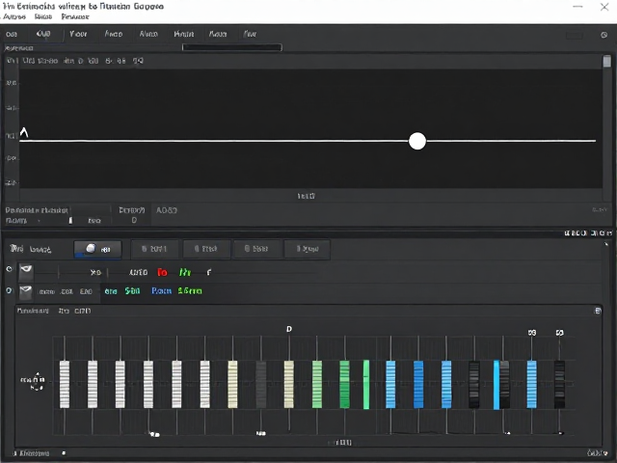This screenshot has height=463, width=617.
Task: Open the first menu in the menu bar
Action: point(14,16)
